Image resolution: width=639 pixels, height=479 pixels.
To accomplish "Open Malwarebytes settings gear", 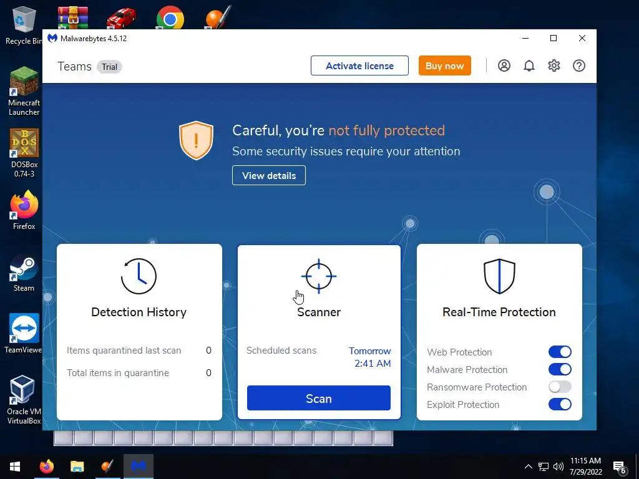I will (554, 65).
